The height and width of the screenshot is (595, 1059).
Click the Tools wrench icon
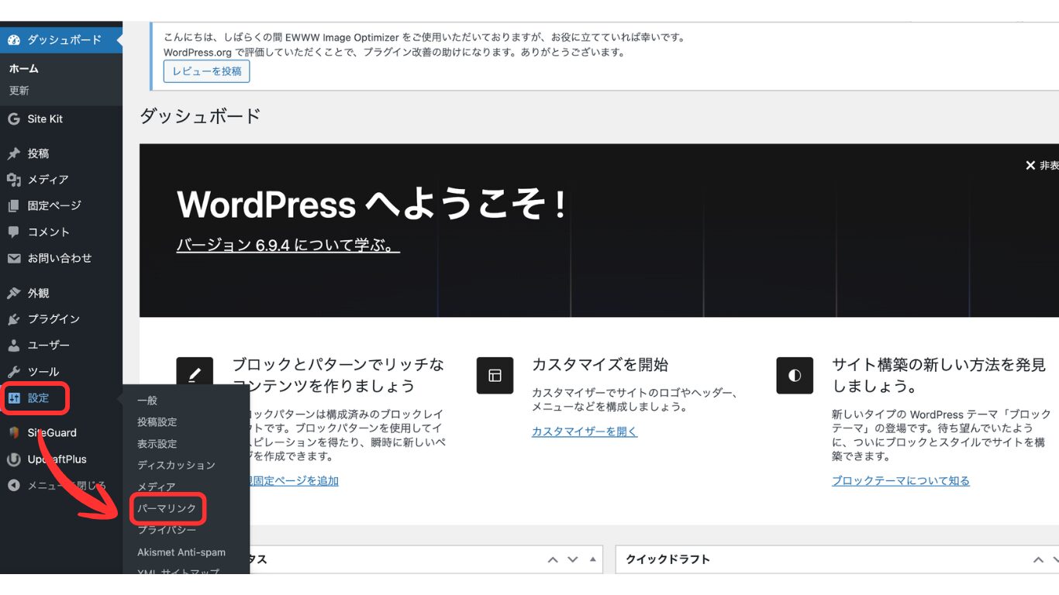click(x=13, y=372)
